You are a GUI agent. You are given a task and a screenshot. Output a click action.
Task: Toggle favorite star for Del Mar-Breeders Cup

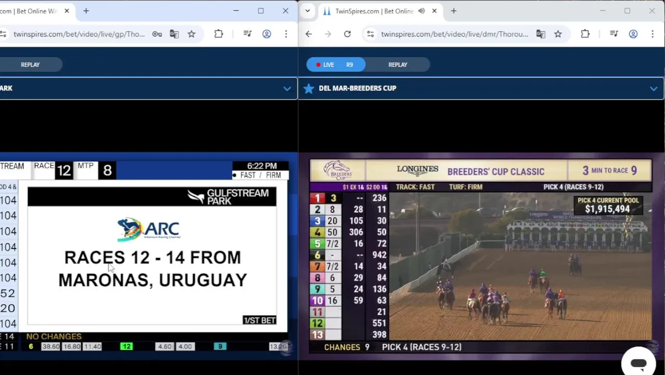(x=309, y=88)
